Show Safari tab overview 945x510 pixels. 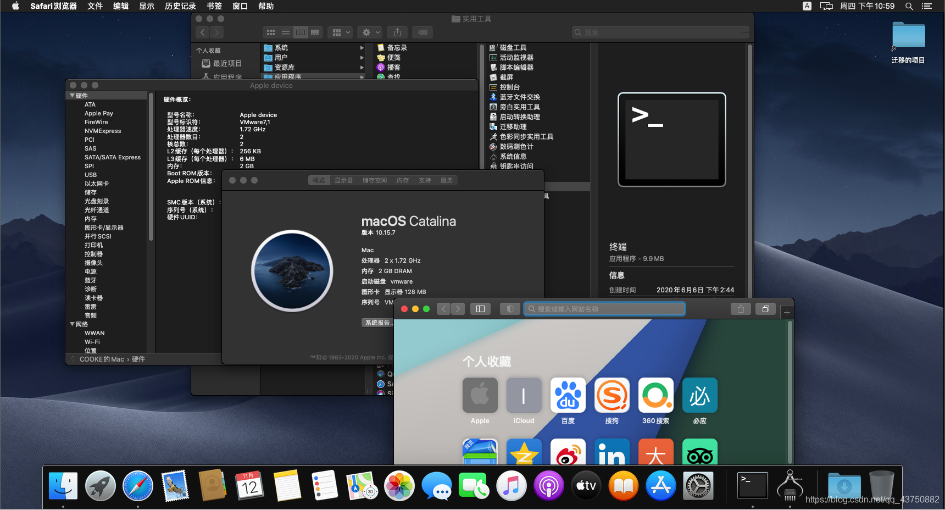(x=765, y=309)
